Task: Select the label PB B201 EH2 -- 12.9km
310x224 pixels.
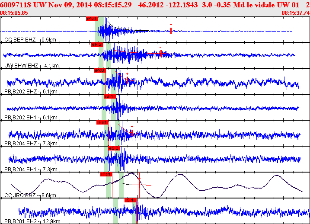Action: [x=32, y=221]
